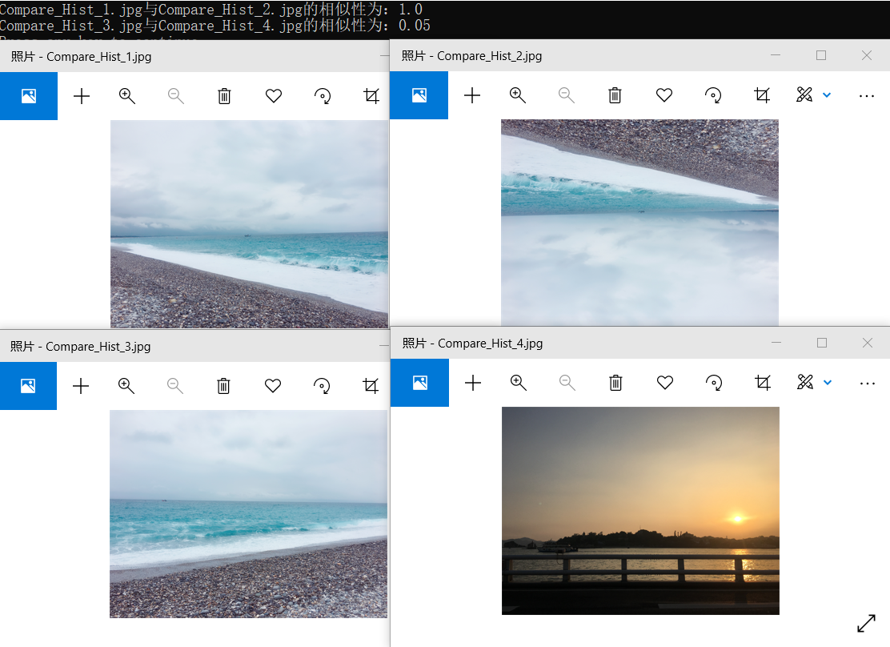Open See more menu in Compare_Hist_2.jpg window
The width and height of the screenshot is (890, 647).
pos(867,96)
